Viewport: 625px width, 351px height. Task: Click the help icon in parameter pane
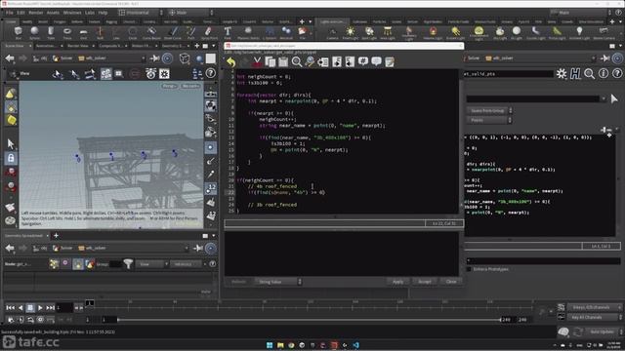[617, 74]
